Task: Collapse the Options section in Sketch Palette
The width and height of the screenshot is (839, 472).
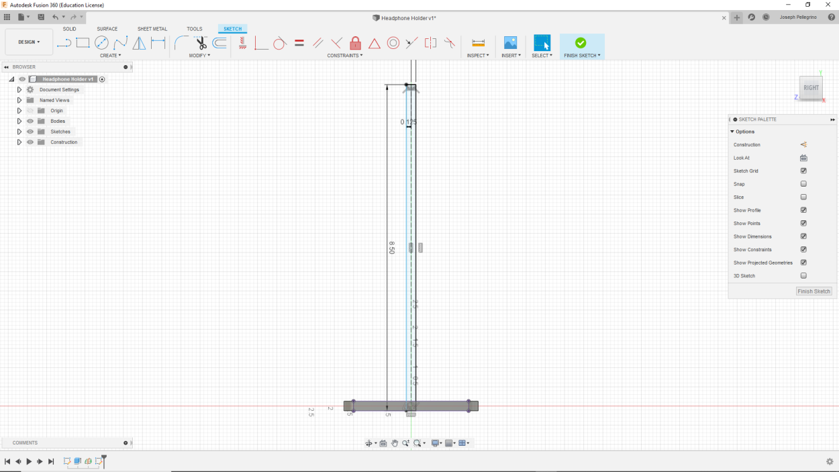Action: (x=732, y=132)
